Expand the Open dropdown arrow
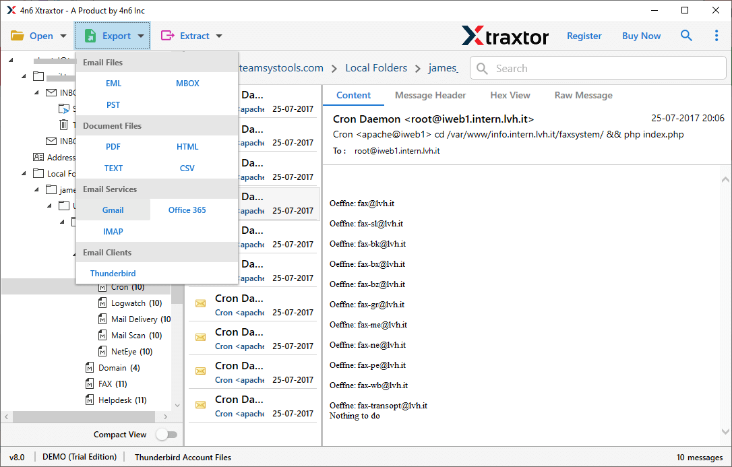The height and width of the screenshot is (467, 732). tap(63, 36)
